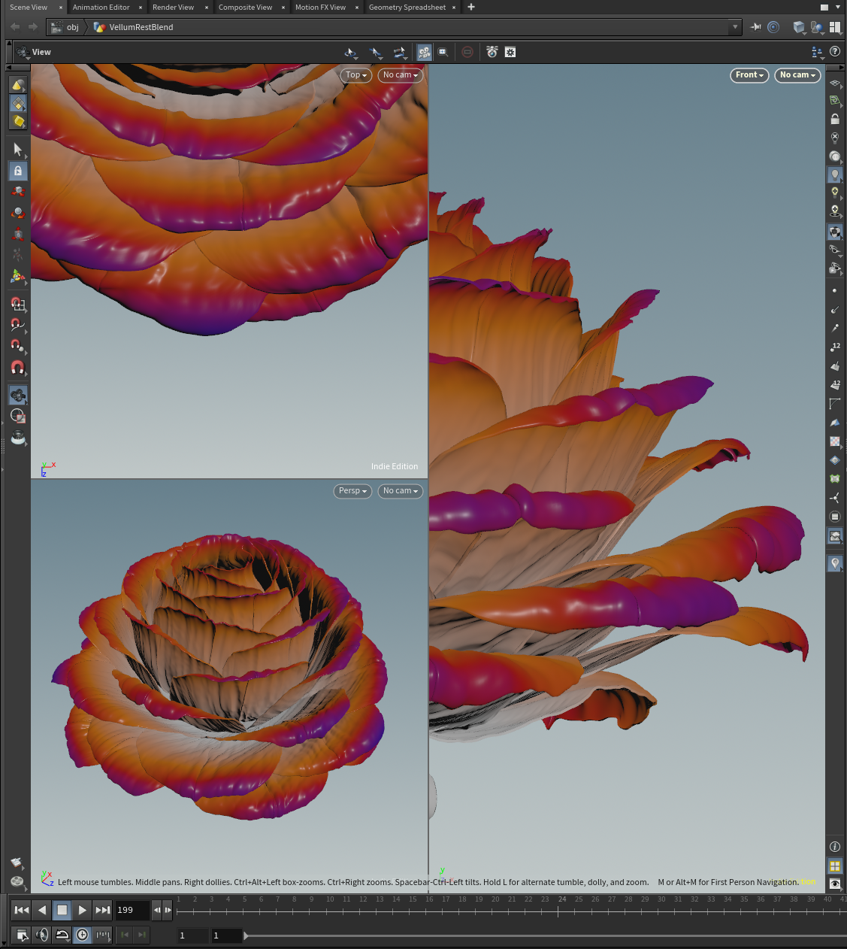Toggle headlight-only lighting bulb in right toolbar
The width and height of the screenshot is (847, 949).
835,174
